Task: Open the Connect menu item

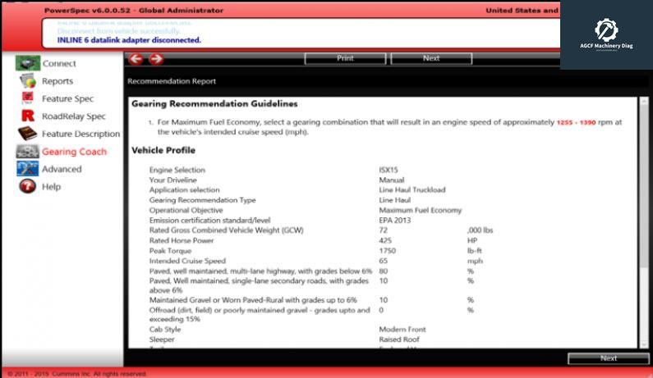Action: (x=59, y=64)
